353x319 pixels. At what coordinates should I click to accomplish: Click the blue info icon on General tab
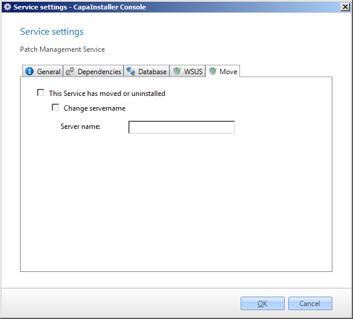pos(29,71)
